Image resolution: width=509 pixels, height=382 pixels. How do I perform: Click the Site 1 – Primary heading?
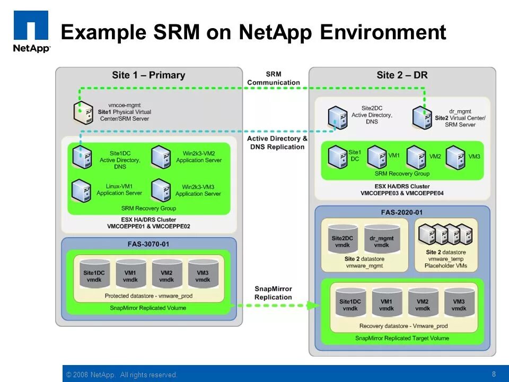(x=148, y=75)
